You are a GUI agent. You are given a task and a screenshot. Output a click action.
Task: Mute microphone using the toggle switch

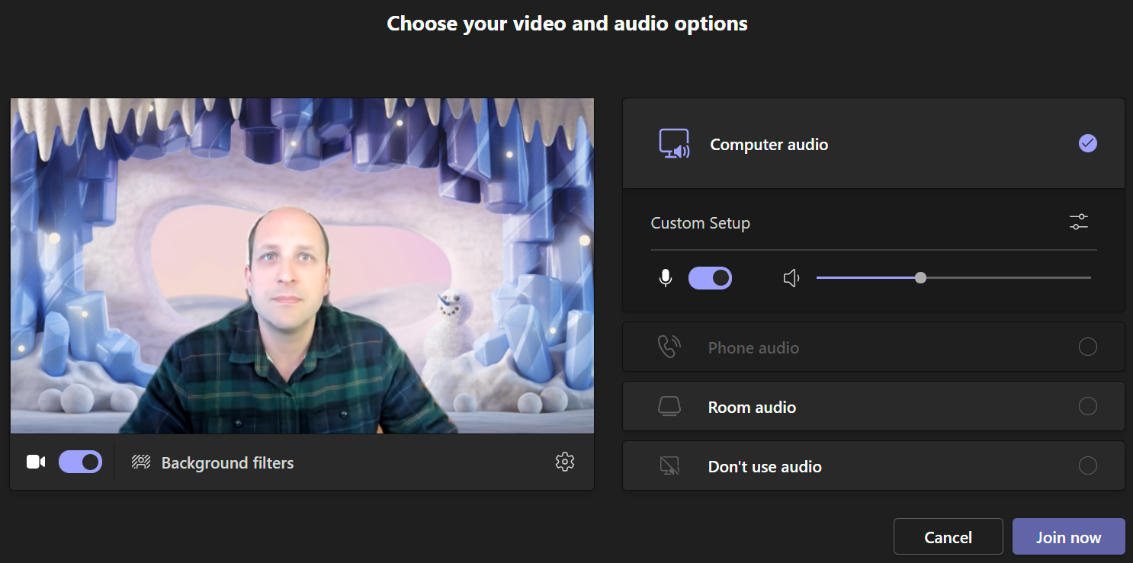710,278
